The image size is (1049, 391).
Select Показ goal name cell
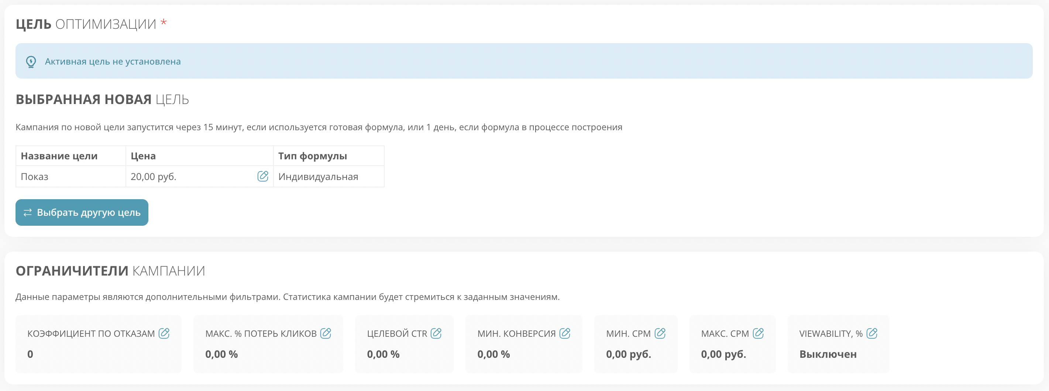[71, 177]
